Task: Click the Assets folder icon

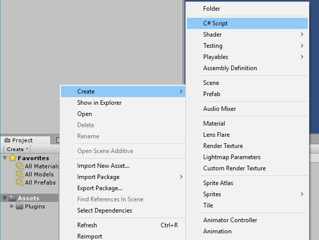Action: click(x=13, y=198)
